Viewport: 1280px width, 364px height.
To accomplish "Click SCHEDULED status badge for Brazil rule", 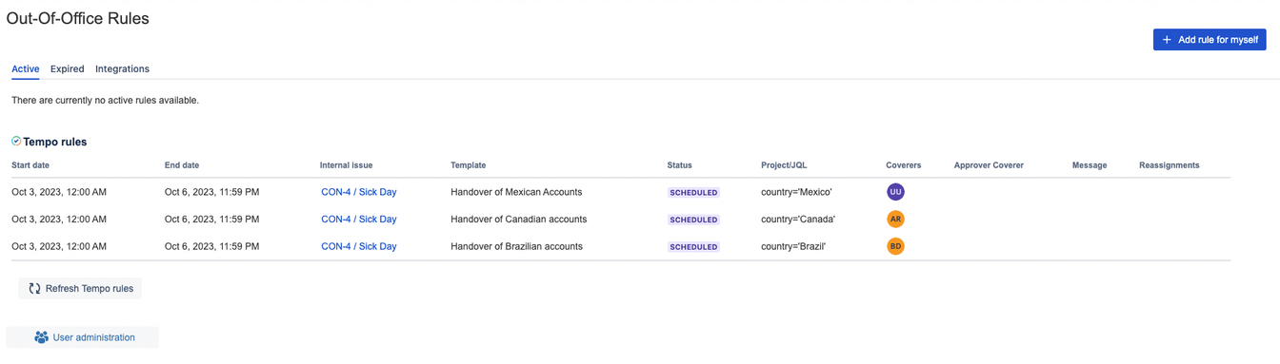I will coord(693,246).
